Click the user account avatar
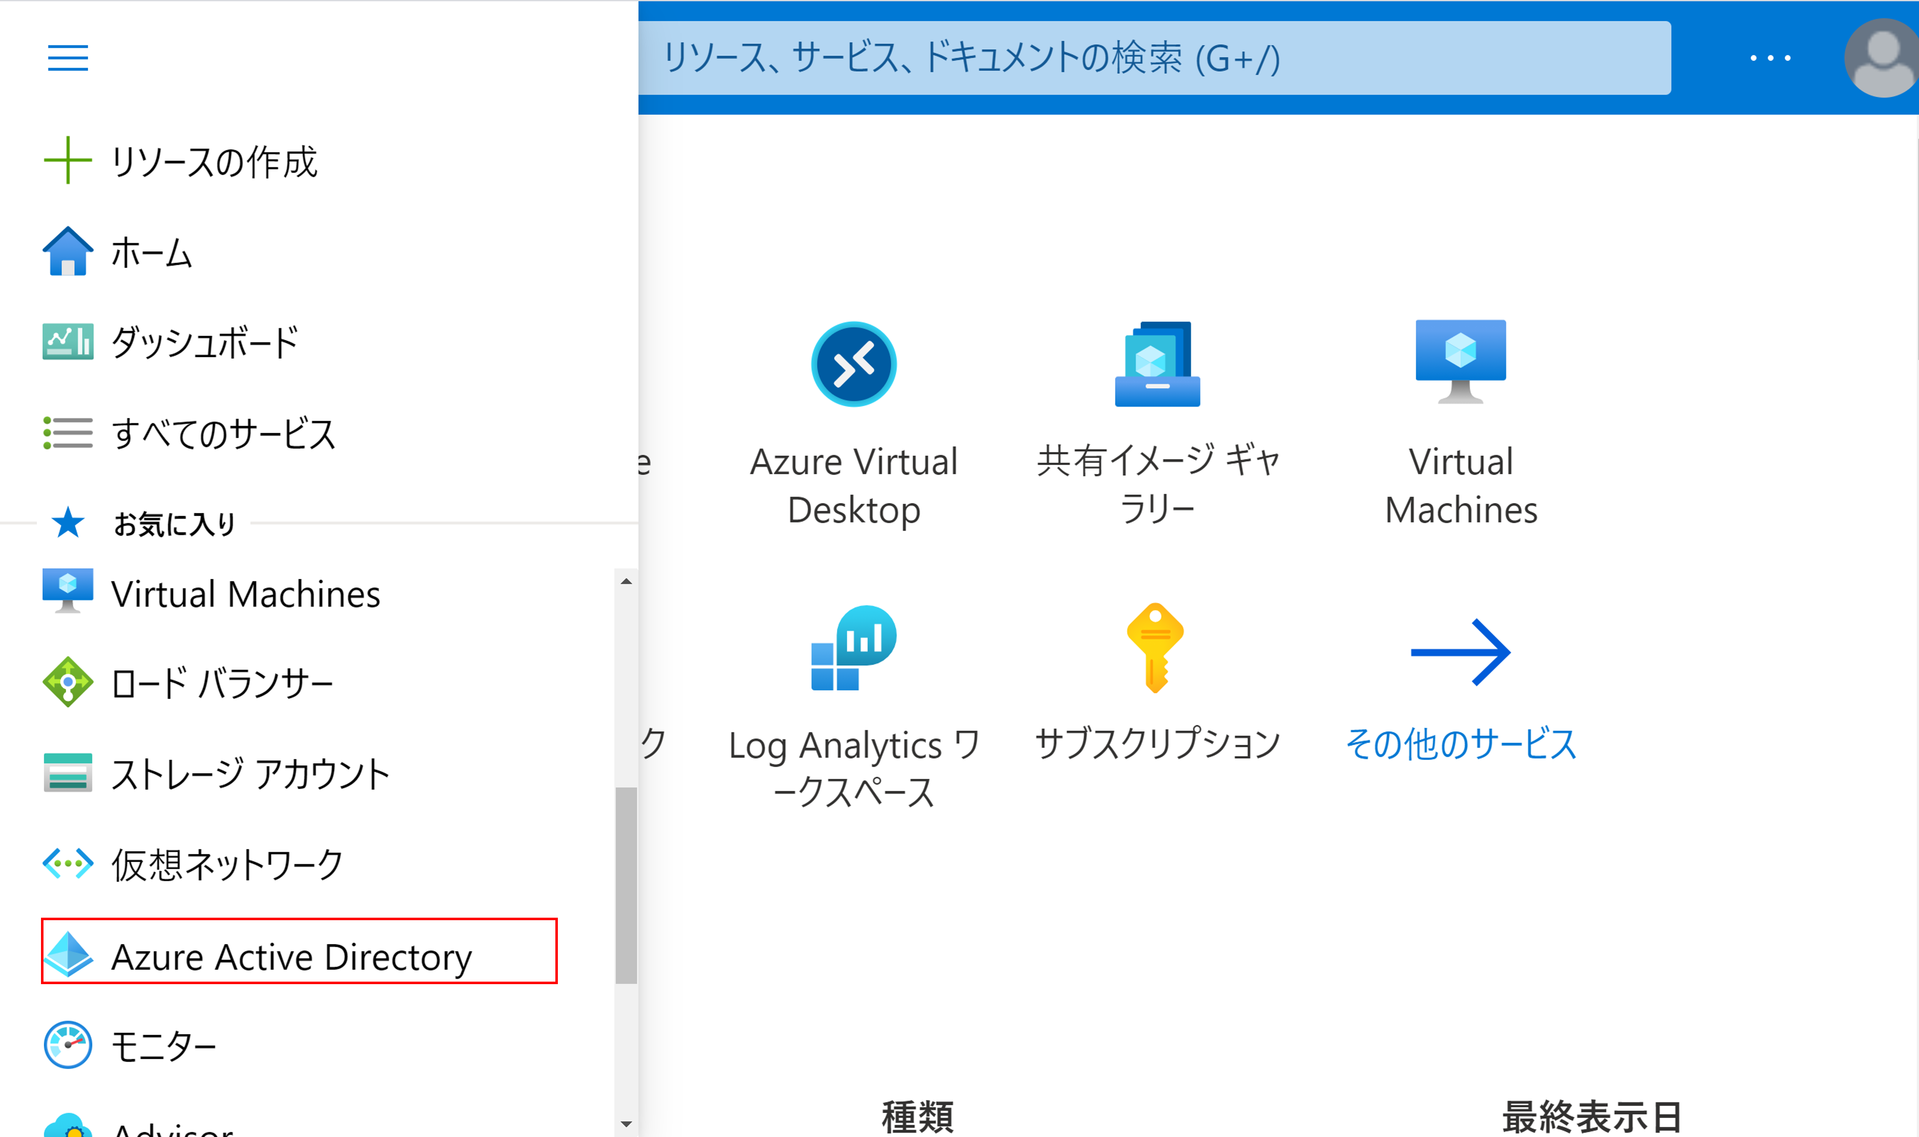The image size is (1919, 1137). [1883, 57]
